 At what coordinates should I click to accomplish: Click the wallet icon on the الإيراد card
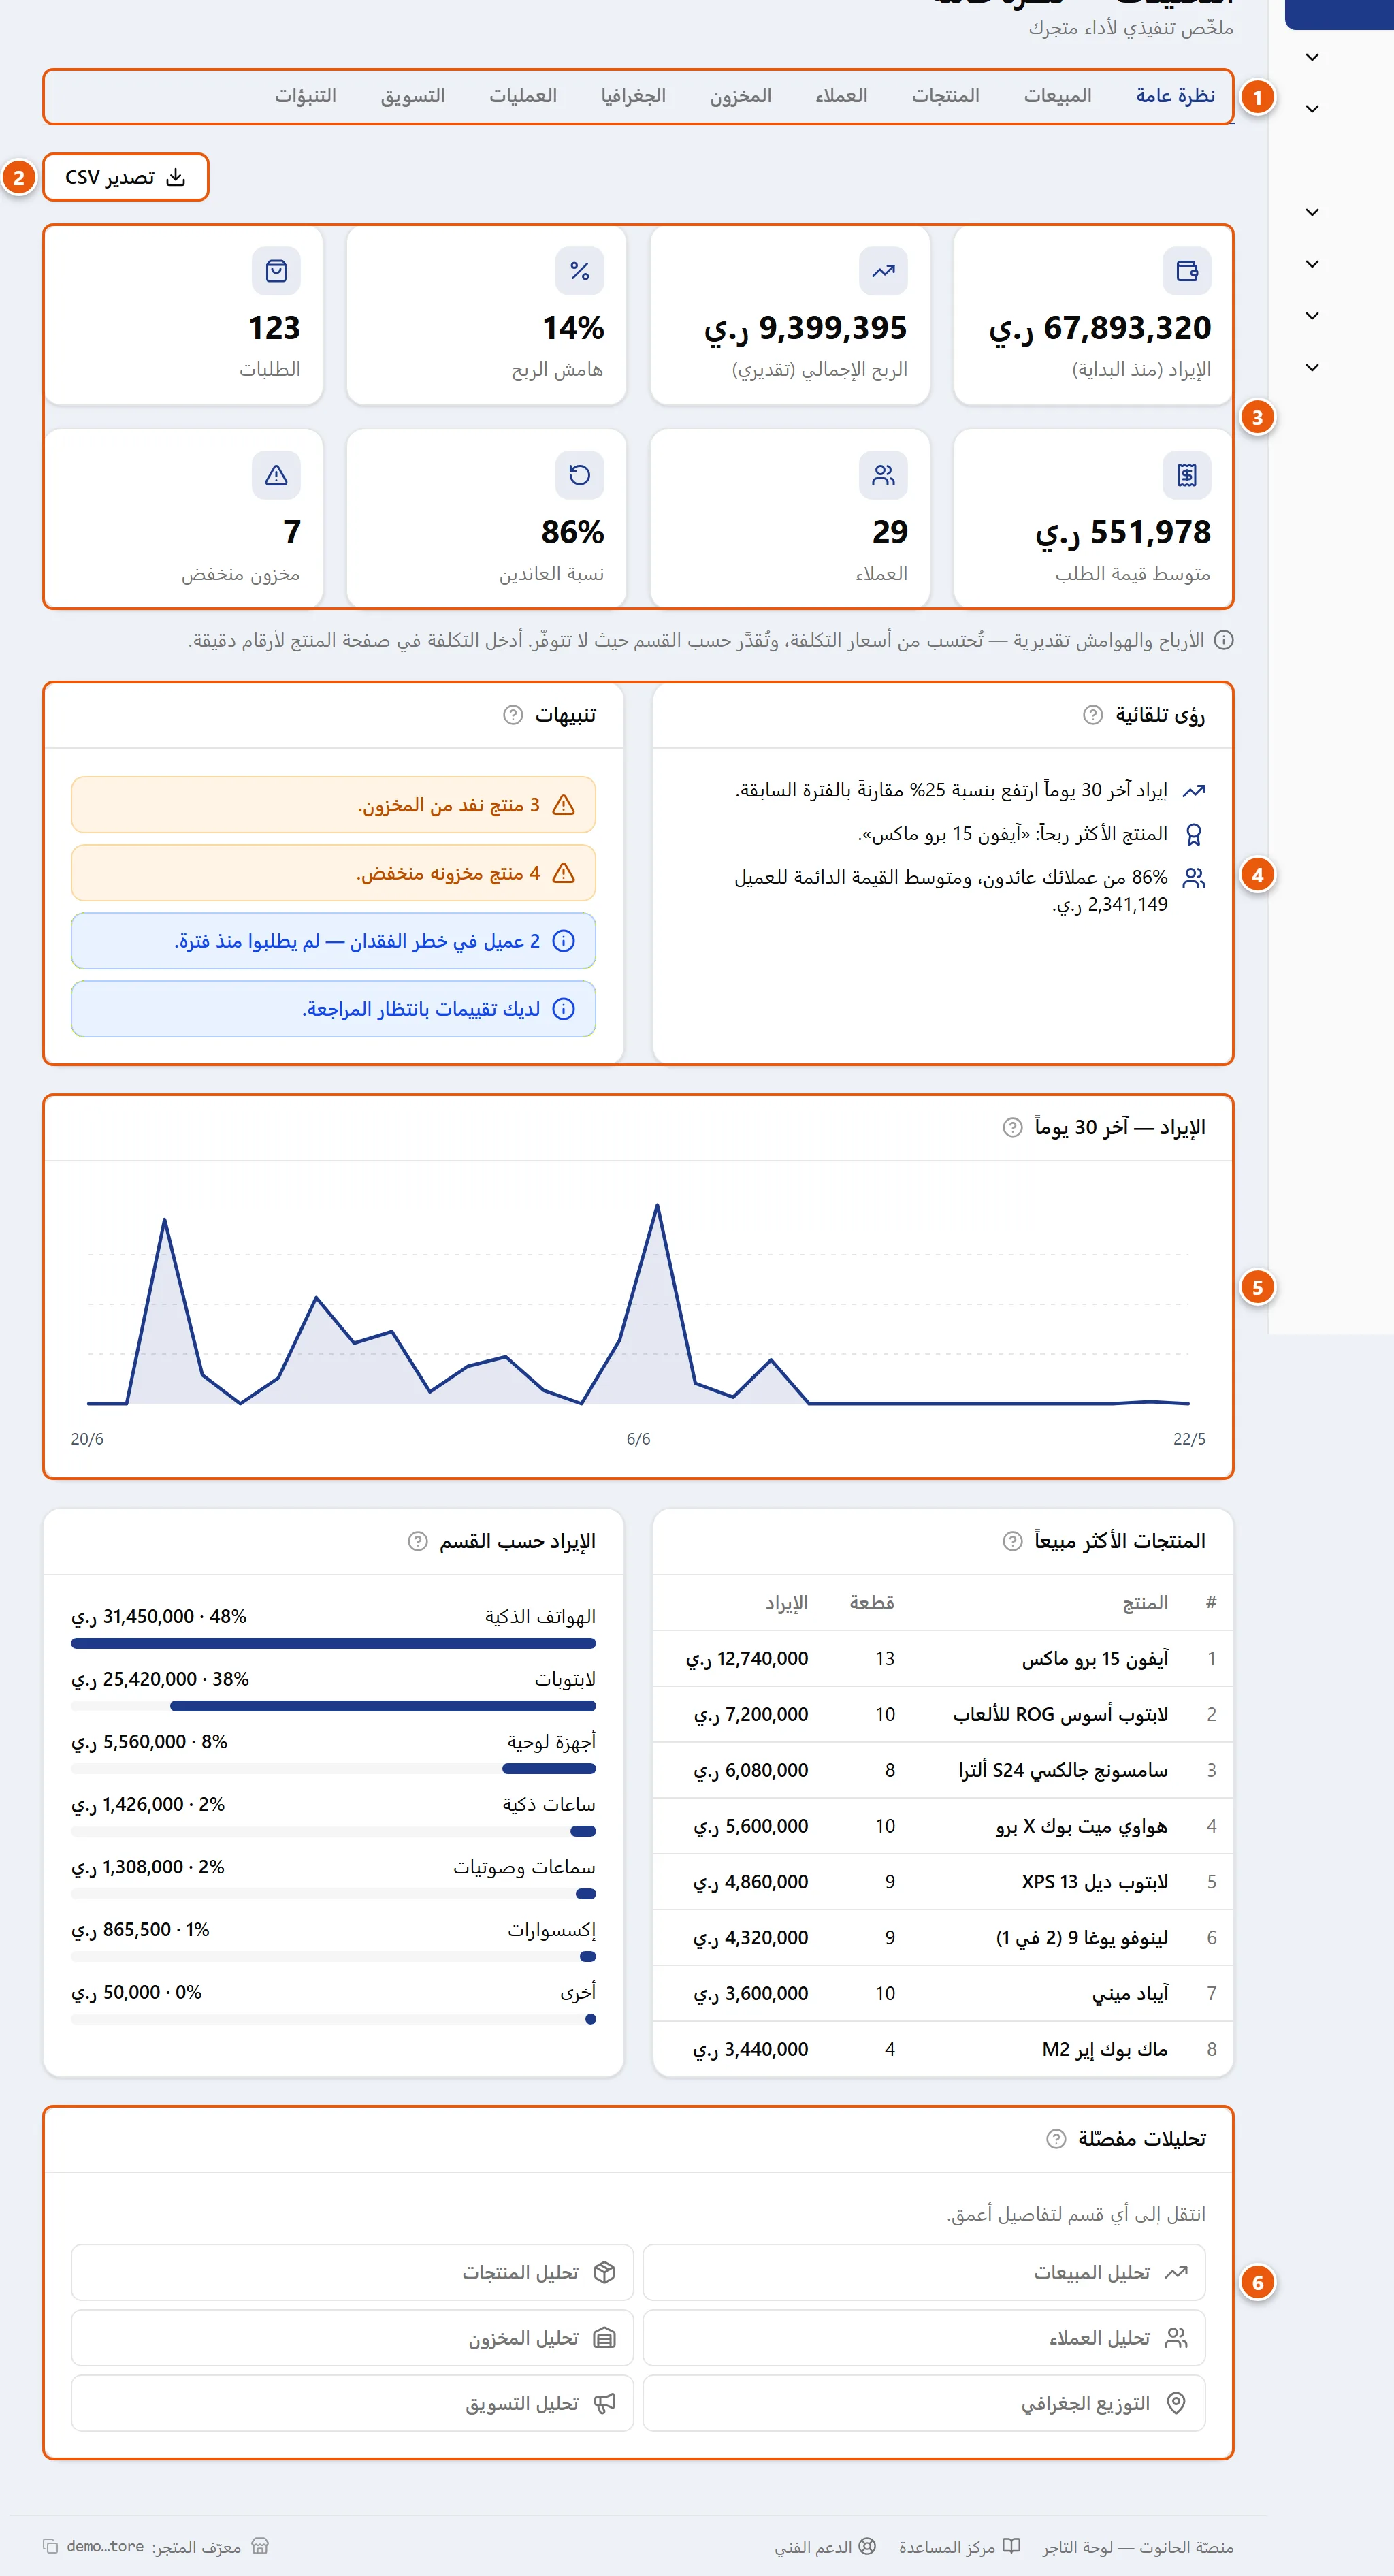pos(1187,271)
